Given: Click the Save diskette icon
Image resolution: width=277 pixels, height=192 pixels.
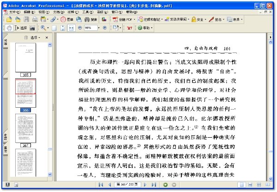Looking at the screenshot, I should tap(26, 19).
